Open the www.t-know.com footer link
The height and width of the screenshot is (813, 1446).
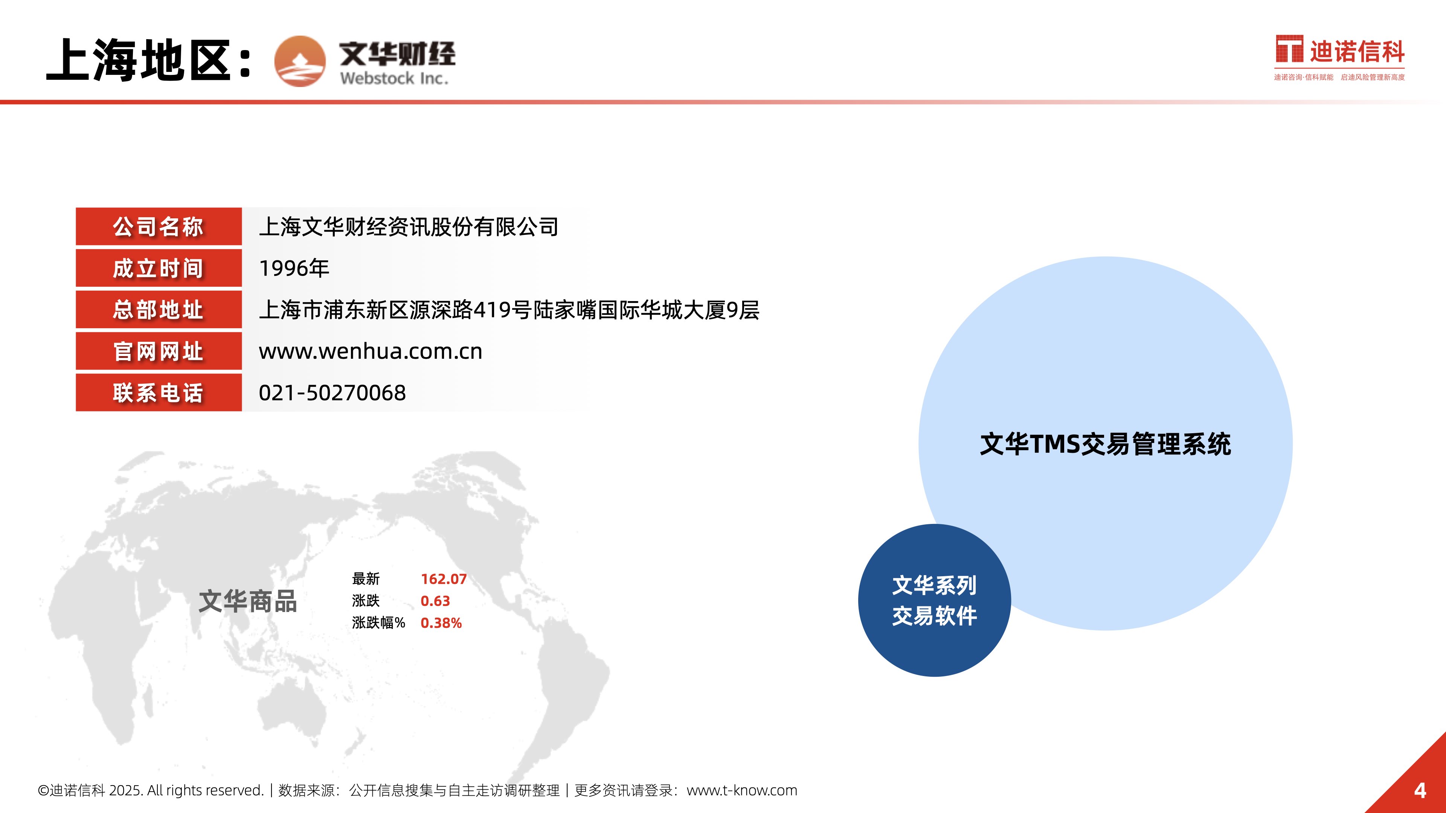(x=741, y=790)
